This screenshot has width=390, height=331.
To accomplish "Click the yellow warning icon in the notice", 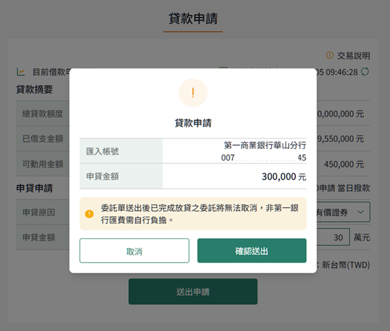I will [89, 214].
